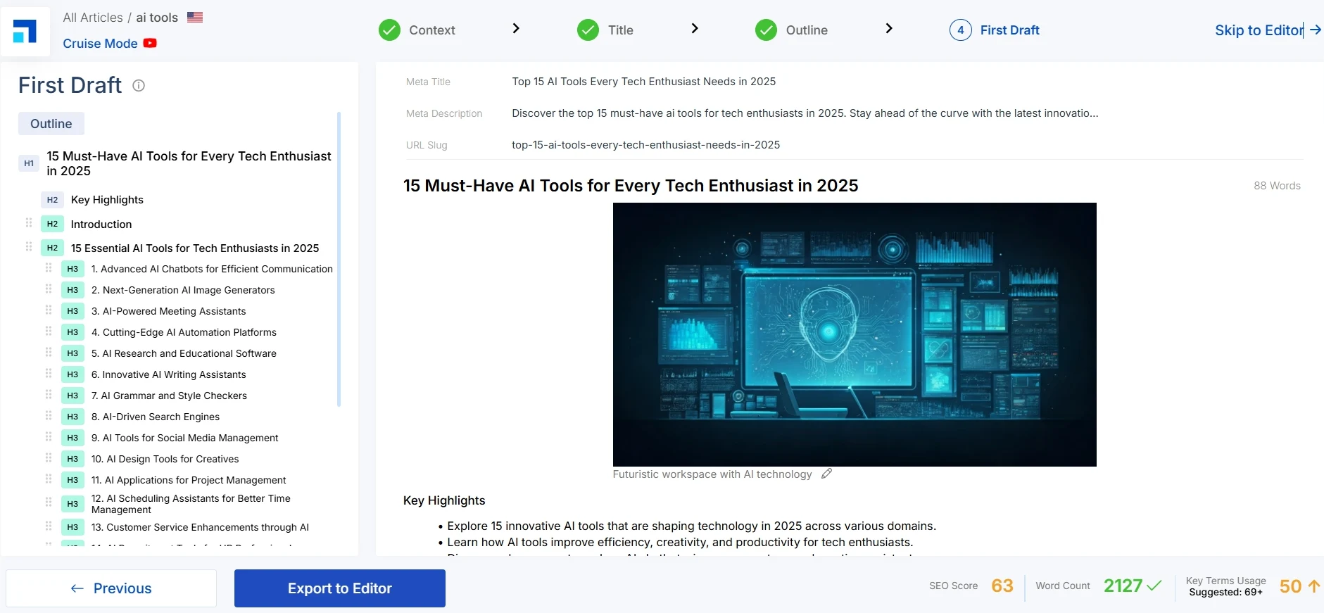Click the ai tools breadcrumb

[x=157, y=18]
